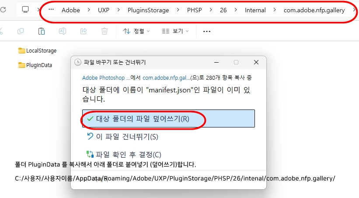Choose 이 파일 건너뛰기(S) option
The width and height of the screenshot is (359, 198).
click(127, 137)
